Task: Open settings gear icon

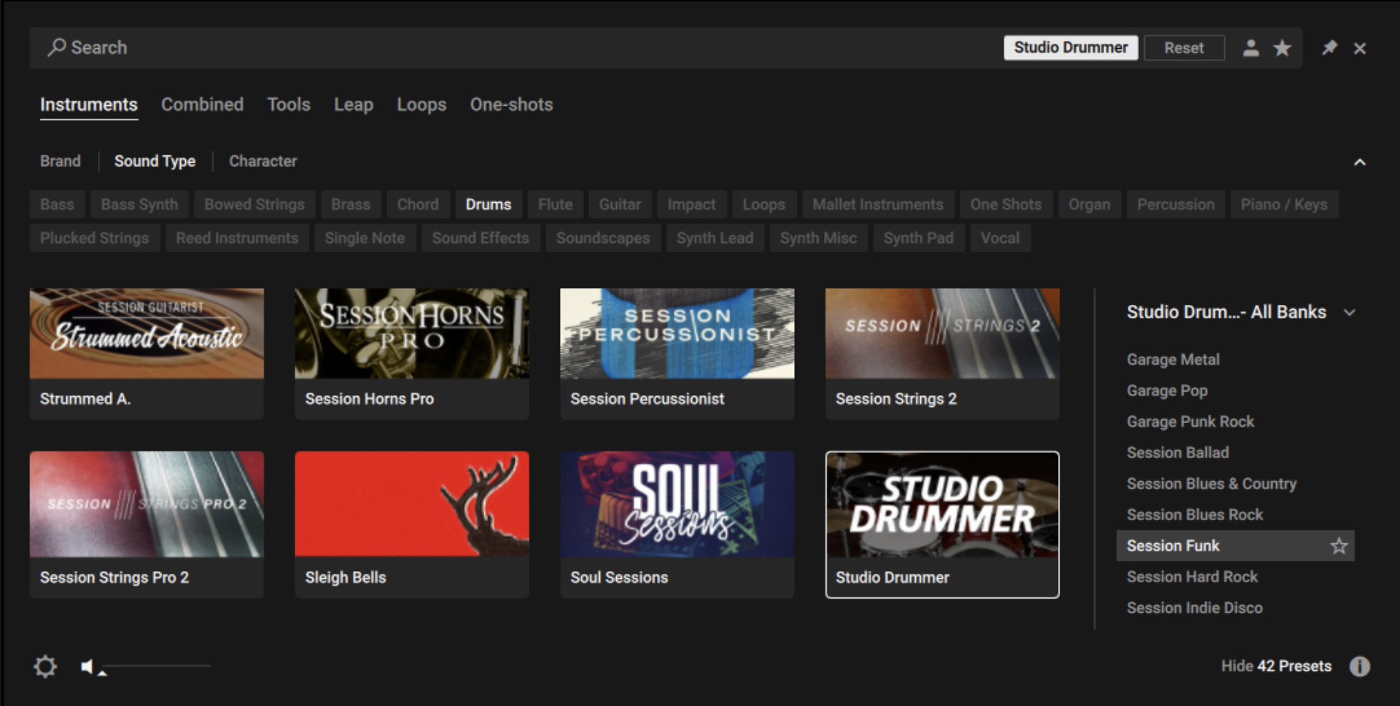Action: click(x=45, y=666)
